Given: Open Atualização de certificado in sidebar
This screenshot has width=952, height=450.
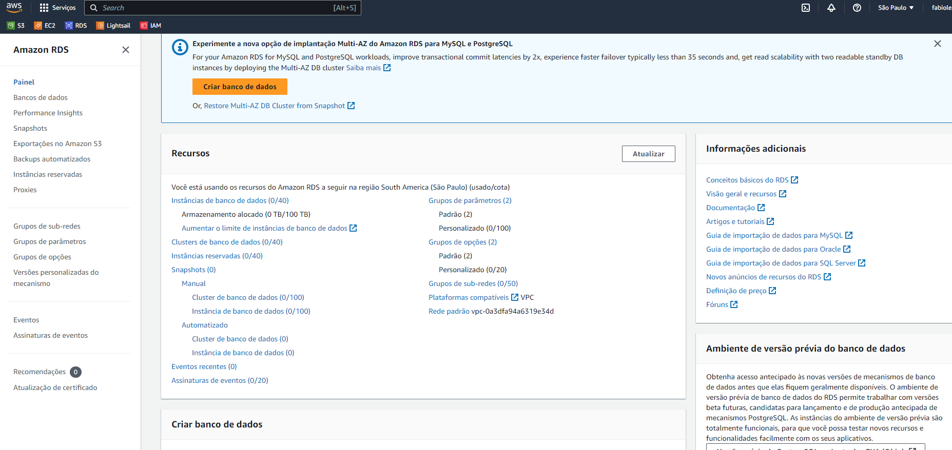Looking at the screenshot, I should click(55, 387).
